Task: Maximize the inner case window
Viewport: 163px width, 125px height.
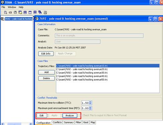Action: click(156, 19)
